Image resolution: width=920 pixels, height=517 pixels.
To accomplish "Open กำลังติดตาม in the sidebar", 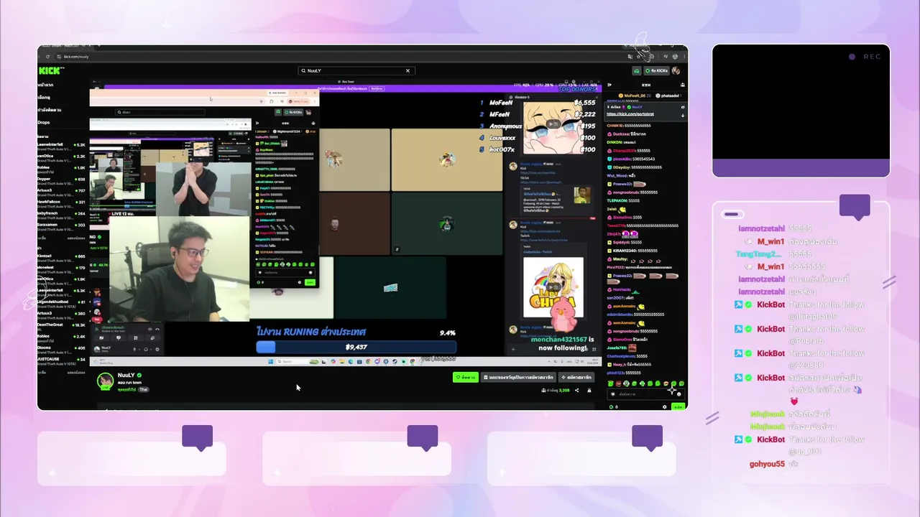I will point(50,110).
